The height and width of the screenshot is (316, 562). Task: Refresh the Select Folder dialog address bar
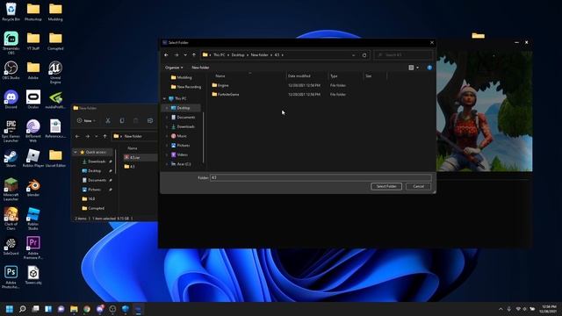(364, 55)
